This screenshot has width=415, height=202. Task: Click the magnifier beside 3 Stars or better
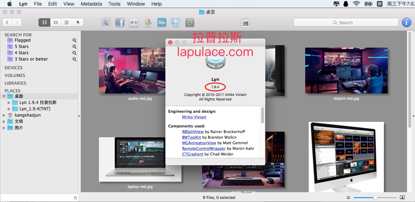(74, 60)
